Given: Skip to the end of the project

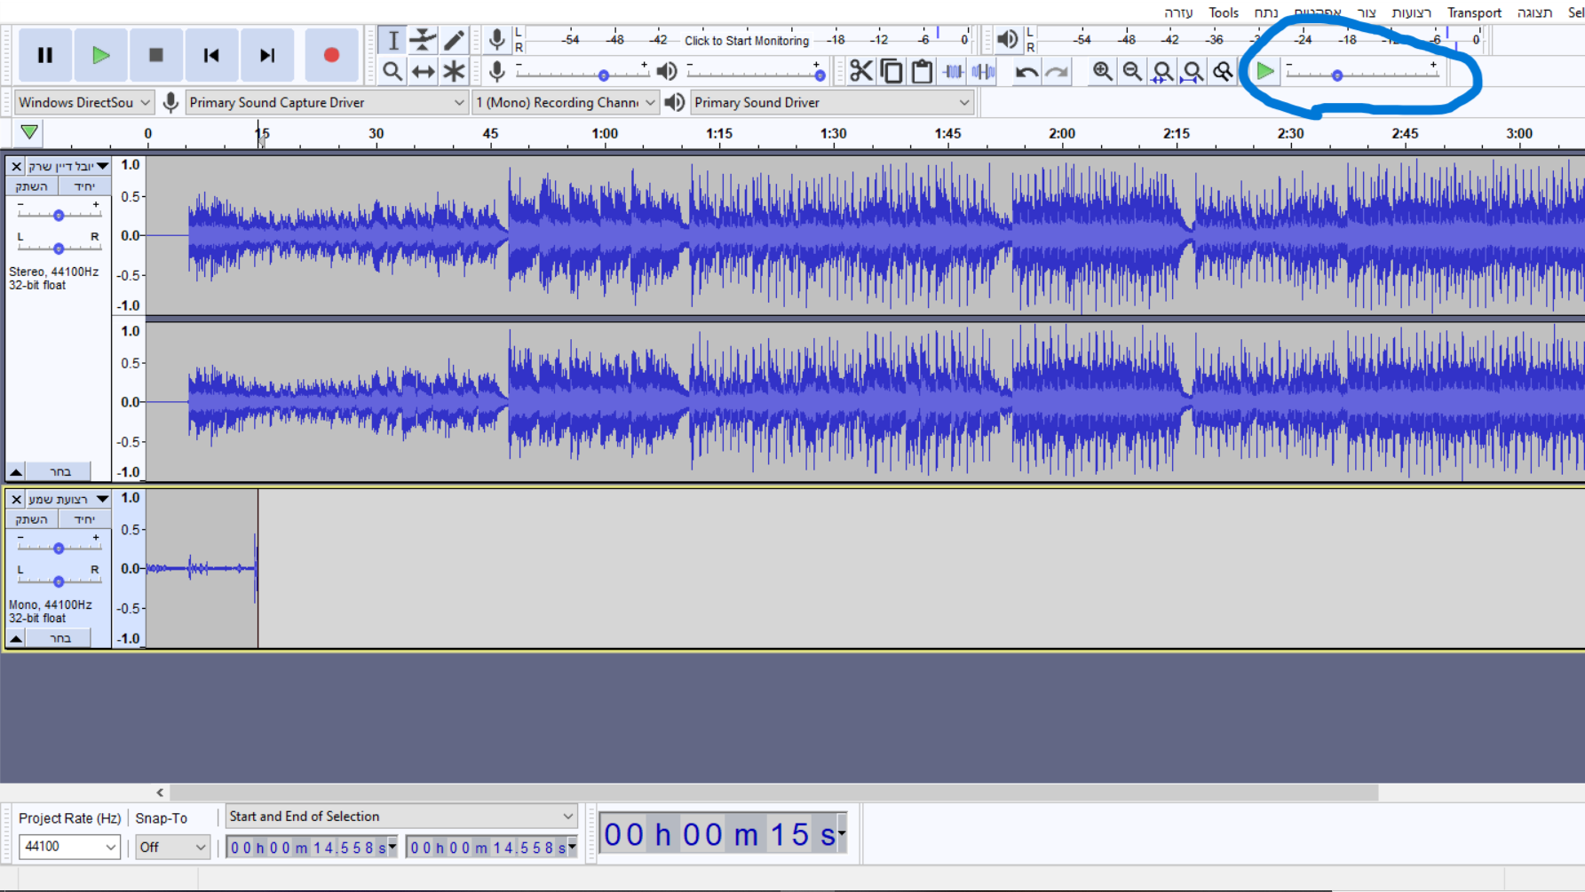Looking at the screenshot, I should tap(267, 55).
